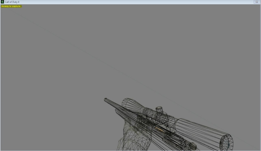Click the 'Ready to capture.' status label
Viewport: 261px width, 151px height.
11,7
